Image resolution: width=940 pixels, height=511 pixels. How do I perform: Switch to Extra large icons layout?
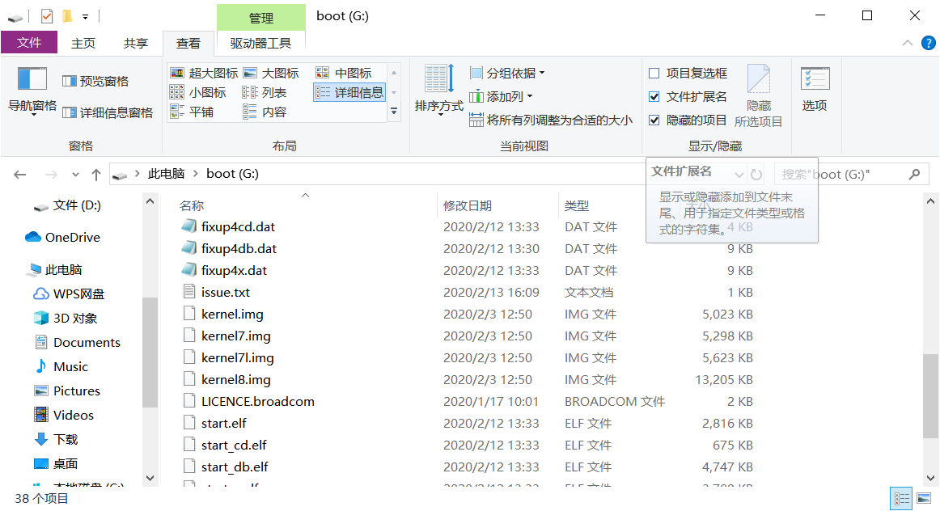[x=204, y=73]
